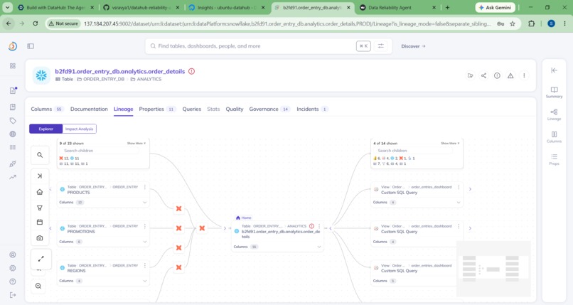Expand columns of the REGIONS node
573x305 pixels.
tap(145, 281)
